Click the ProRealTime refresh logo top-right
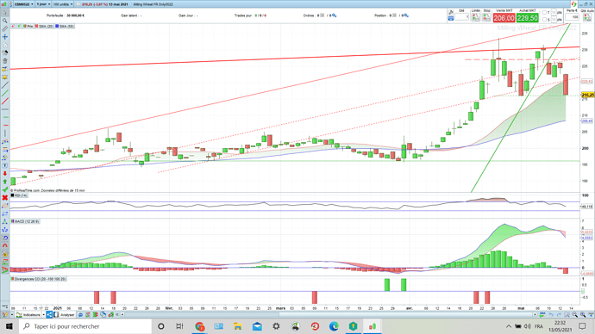The image size is (595, 334). pos(573,3)
